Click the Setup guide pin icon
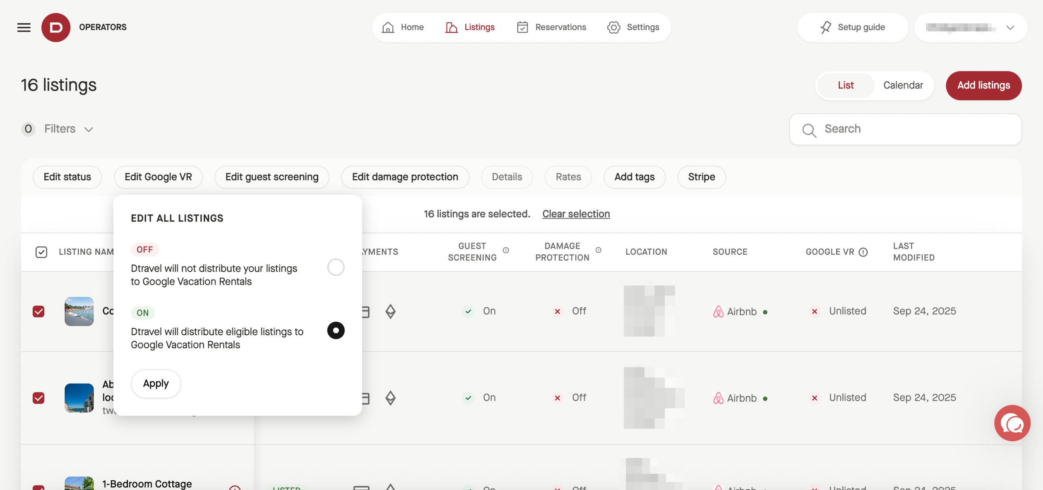This screenshot has width=1043, height=490. coord(826,27)
